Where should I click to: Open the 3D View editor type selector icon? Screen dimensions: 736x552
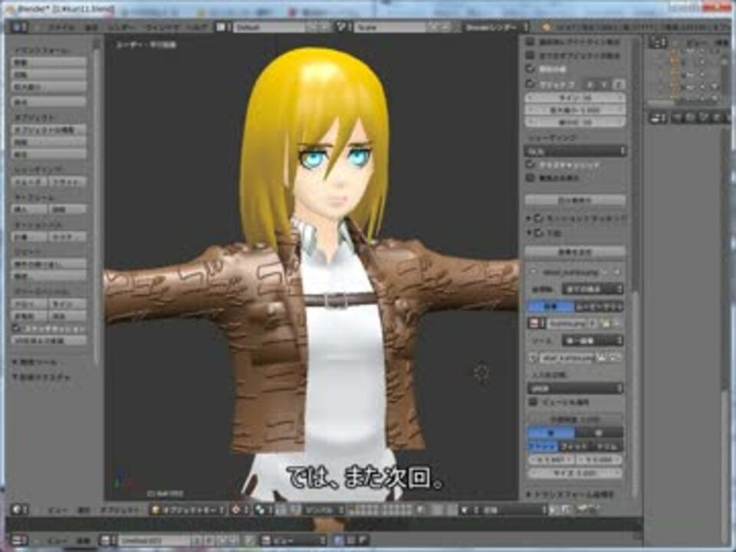tap(20, 510)
